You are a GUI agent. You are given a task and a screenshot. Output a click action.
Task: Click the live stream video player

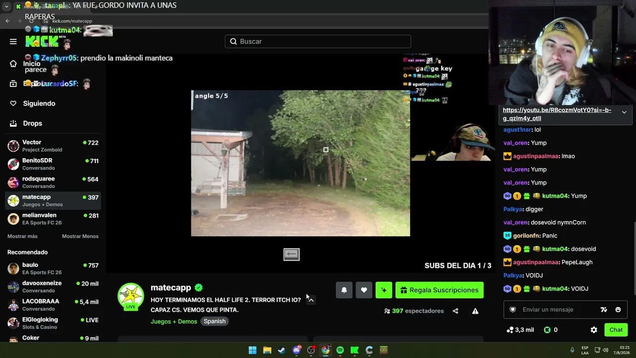[x=301, y=163]
